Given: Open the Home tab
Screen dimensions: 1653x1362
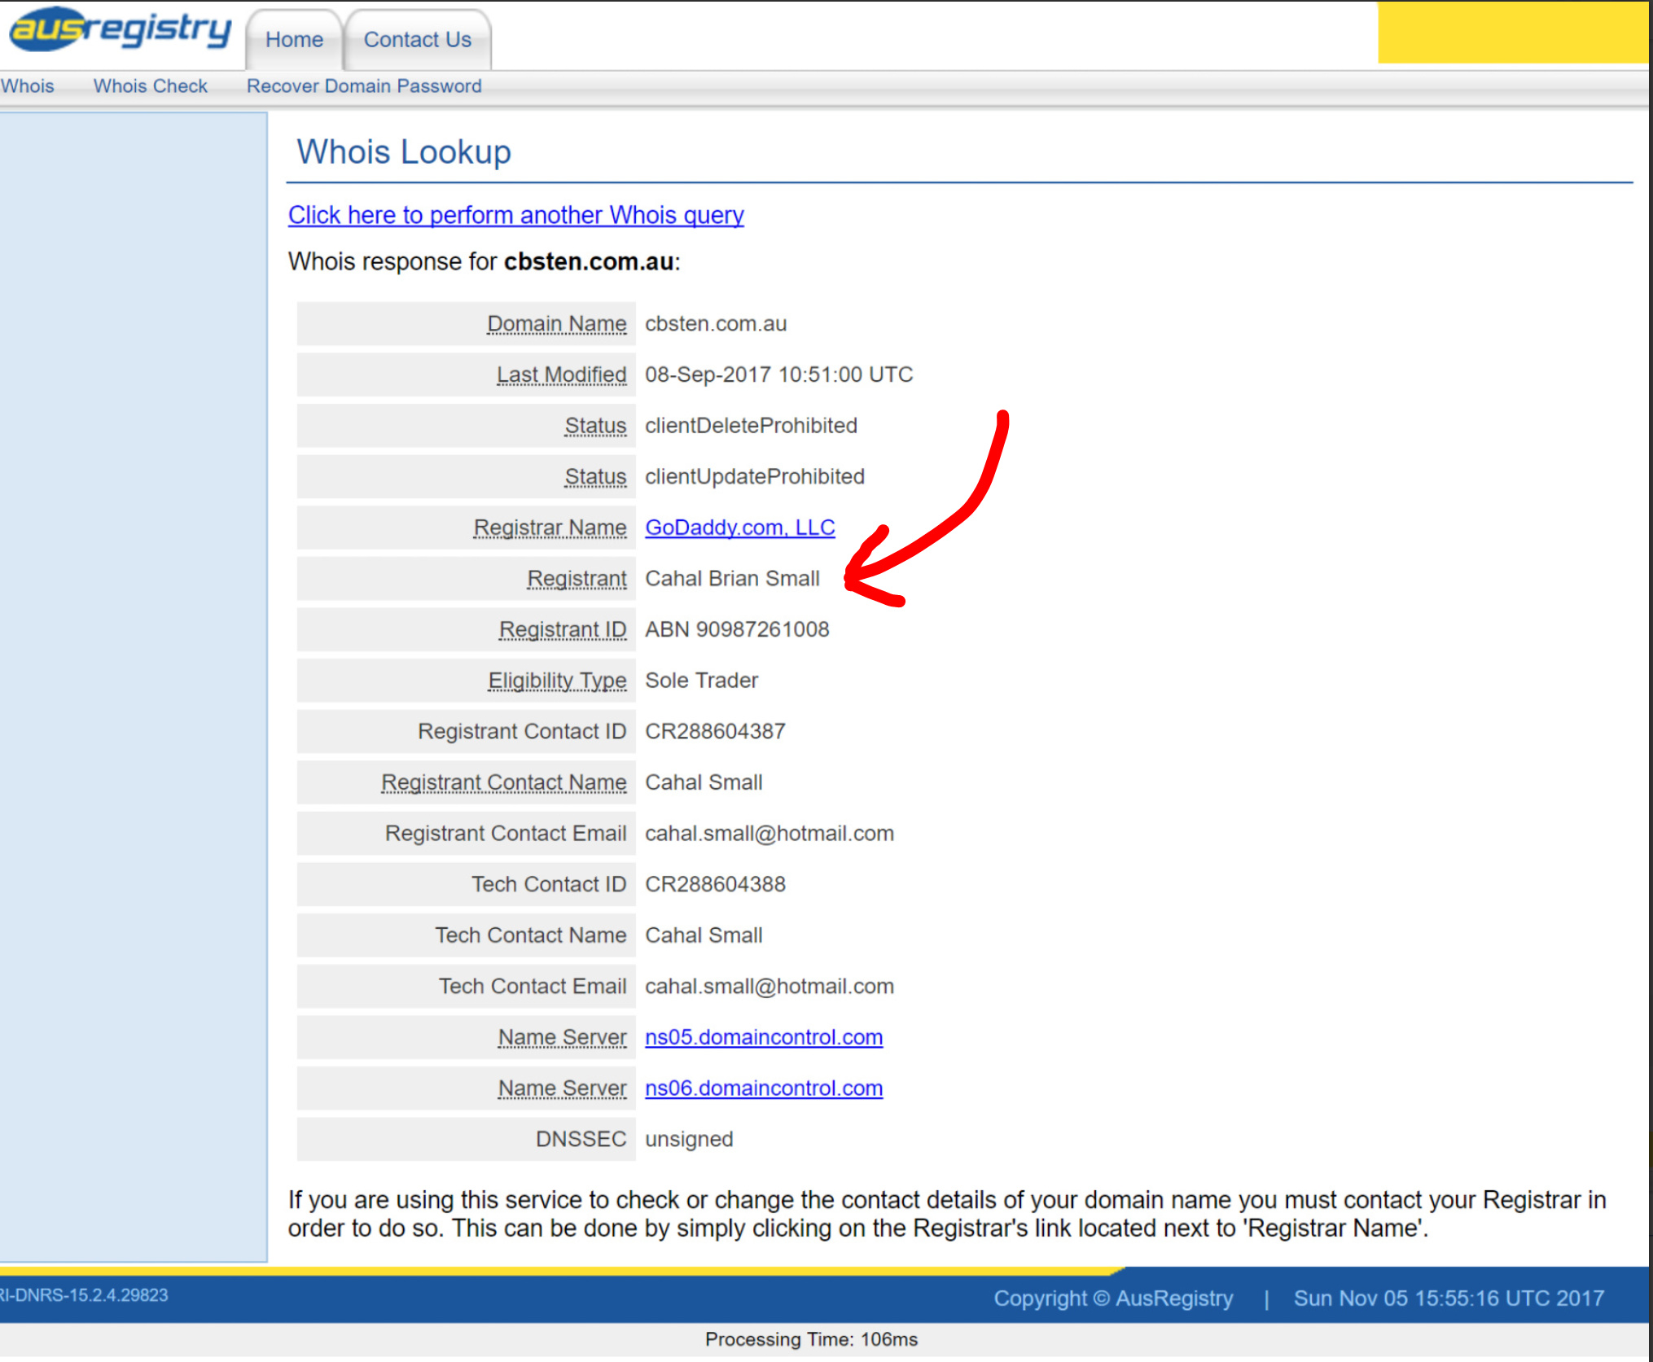Looking at the screenshot, I should [x=294, y=39].
